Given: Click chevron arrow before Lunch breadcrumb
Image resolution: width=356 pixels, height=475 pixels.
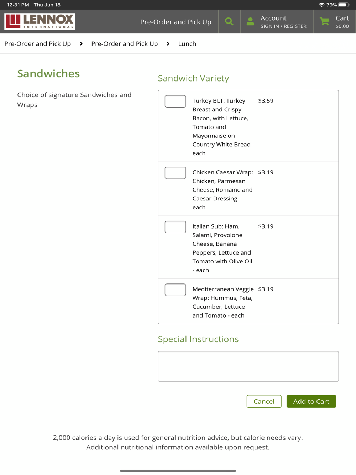Looking at the screenshot, I should (168, 43).
